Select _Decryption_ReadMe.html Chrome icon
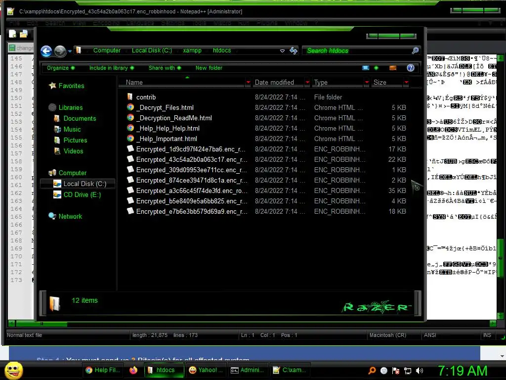The height and width of the screenshot is (380, 506). click(x=130, y=118)
